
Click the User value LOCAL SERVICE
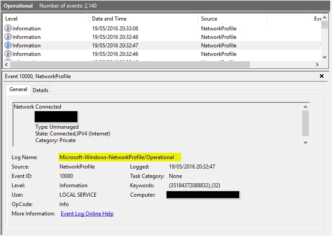pos(78,195)
